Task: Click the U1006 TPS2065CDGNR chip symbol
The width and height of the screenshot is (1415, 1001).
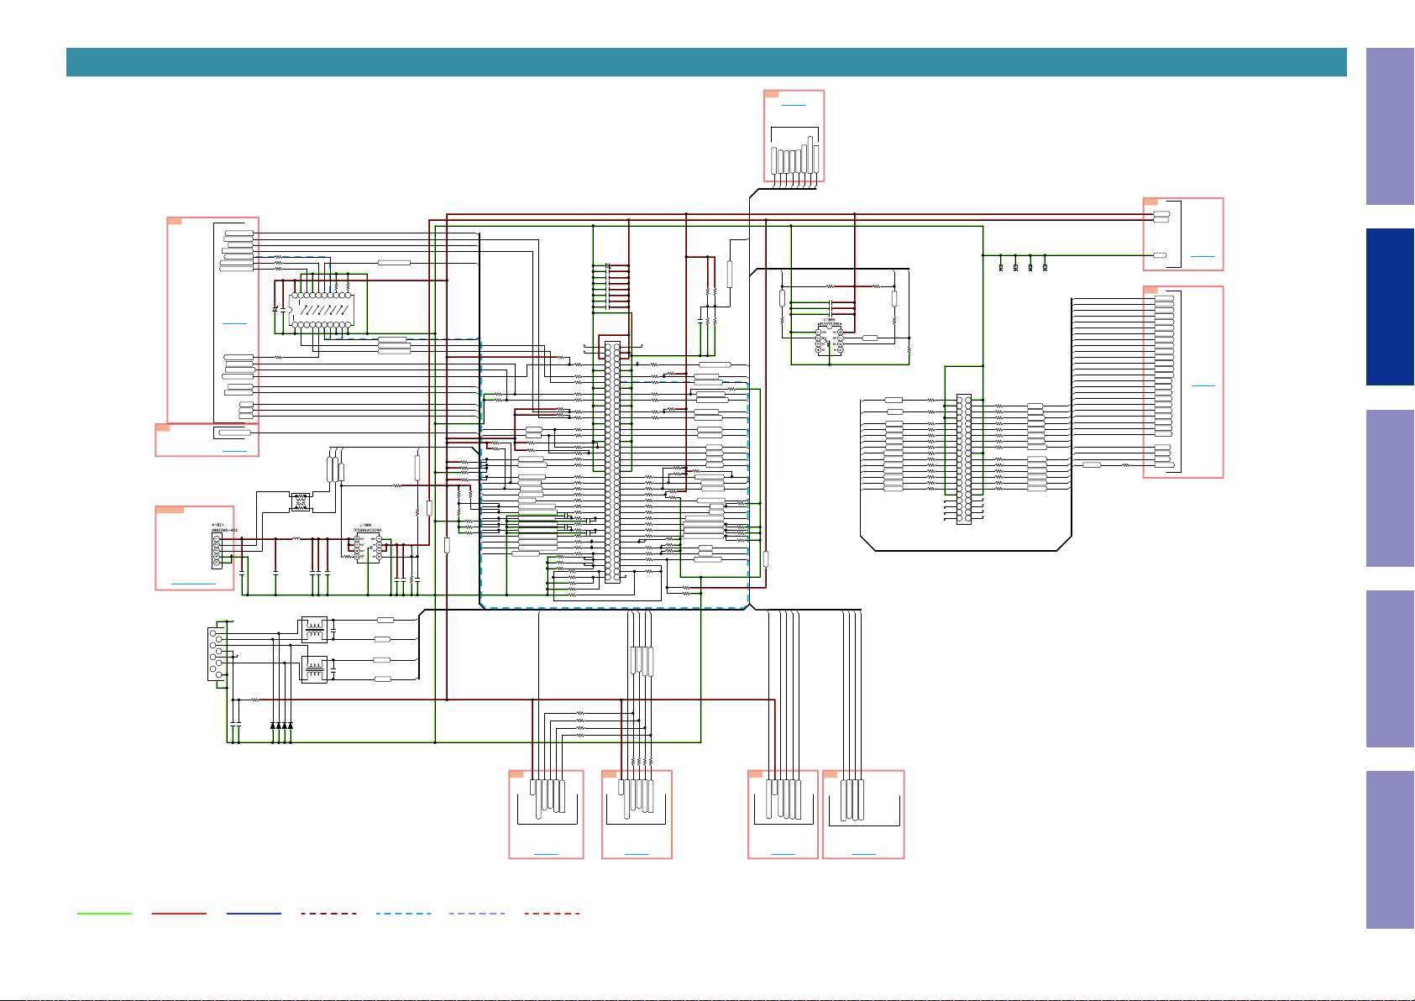Action: coord(368,548)
